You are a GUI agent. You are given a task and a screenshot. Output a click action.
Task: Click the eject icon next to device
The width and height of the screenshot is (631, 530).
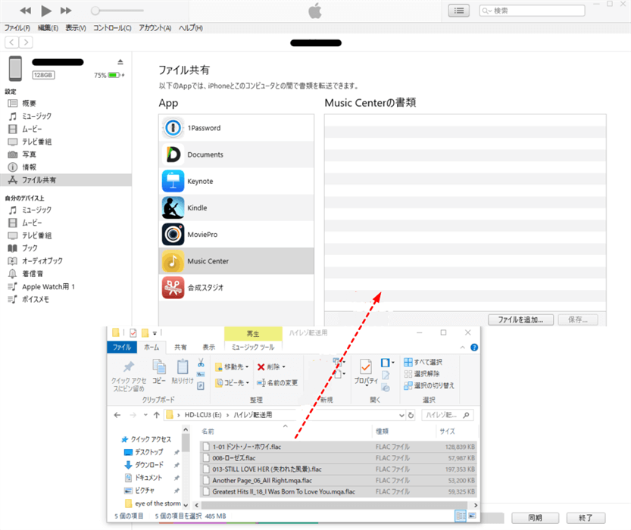(x=120, y=61)
